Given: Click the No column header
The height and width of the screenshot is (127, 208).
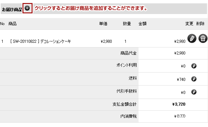Looking at the screenshot, I should [2, 24].
